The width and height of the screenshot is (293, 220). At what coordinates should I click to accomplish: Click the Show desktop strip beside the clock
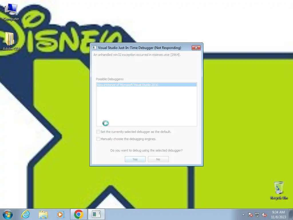click(291, 214)
